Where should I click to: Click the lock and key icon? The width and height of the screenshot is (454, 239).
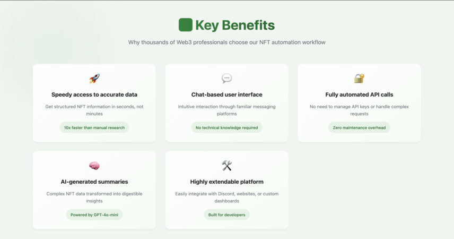(359, 78)
